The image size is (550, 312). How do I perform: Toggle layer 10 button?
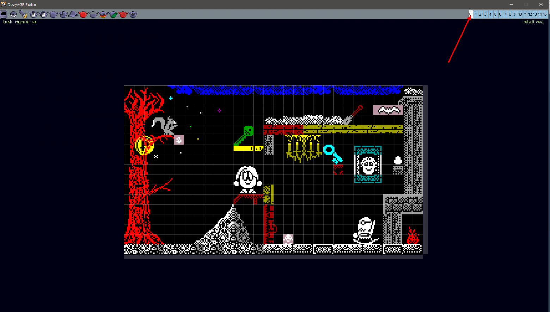pyautogui.click(x=520, y=14)
